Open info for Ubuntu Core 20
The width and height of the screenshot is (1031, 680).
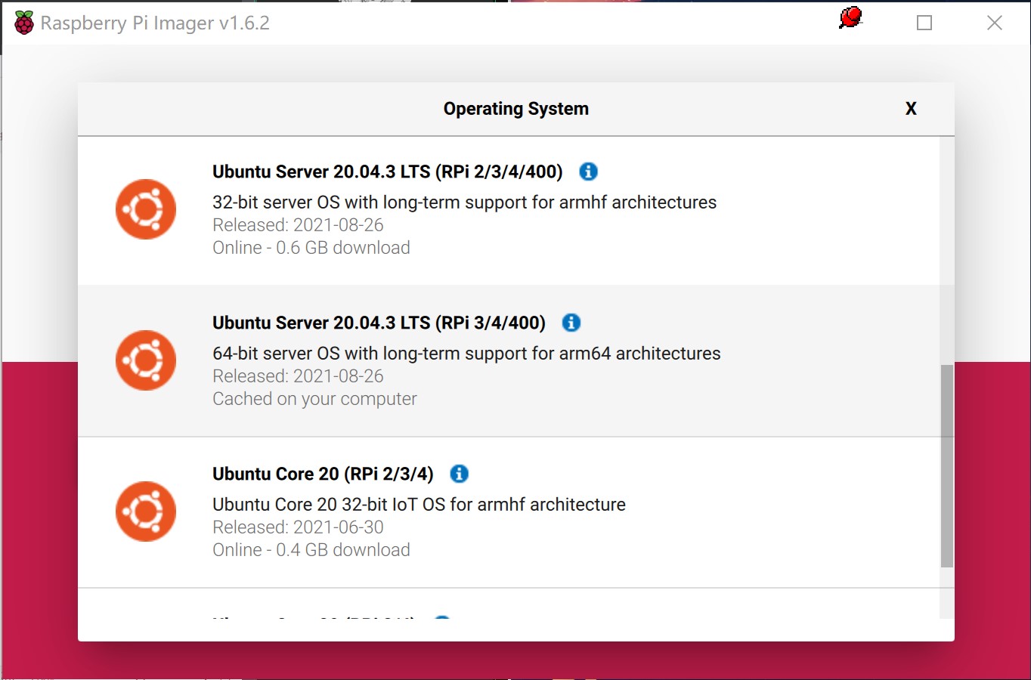(459, 474)
